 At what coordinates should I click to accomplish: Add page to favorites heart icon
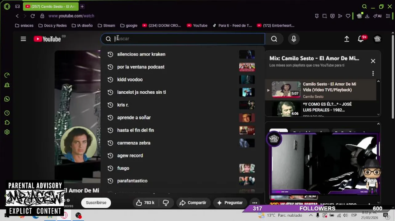348,16
